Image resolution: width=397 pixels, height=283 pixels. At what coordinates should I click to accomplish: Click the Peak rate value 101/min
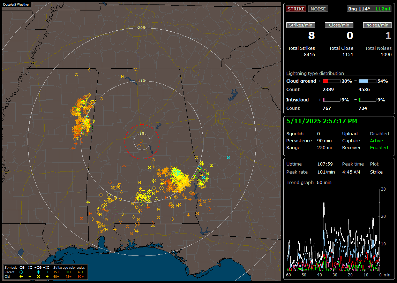(326, 172)
